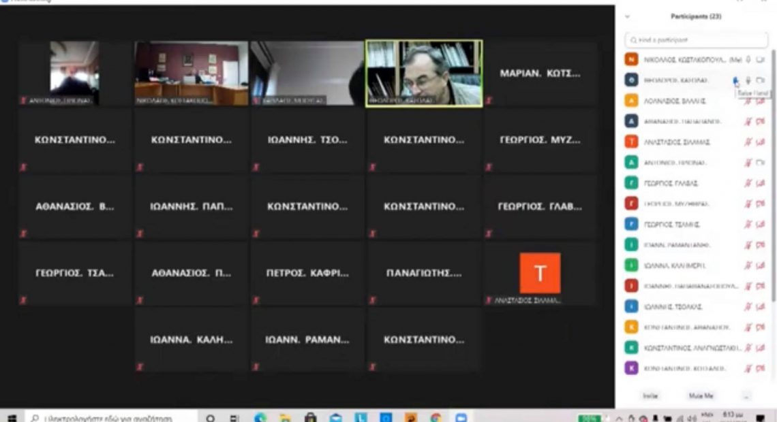Click the Invite button
777x422 pixels.
click(651, 395)
